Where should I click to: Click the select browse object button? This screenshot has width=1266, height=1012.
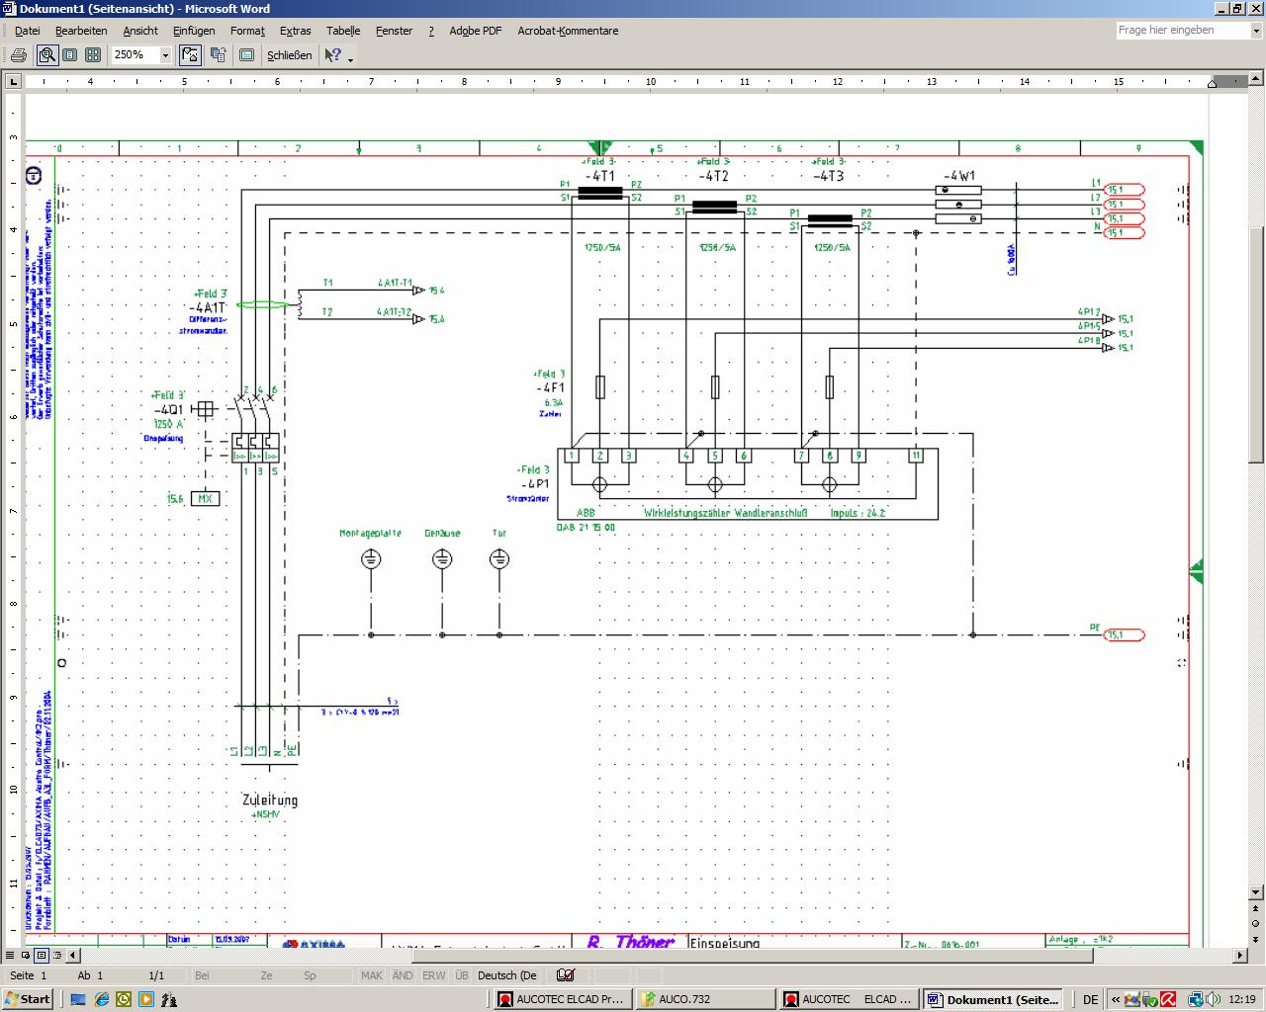pos(1257,924)
